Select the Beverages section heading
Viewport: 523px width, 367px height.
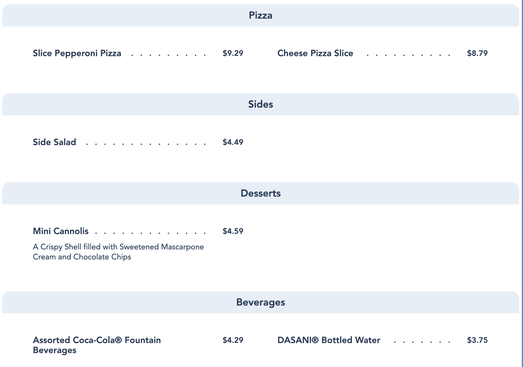click(260, 302)
